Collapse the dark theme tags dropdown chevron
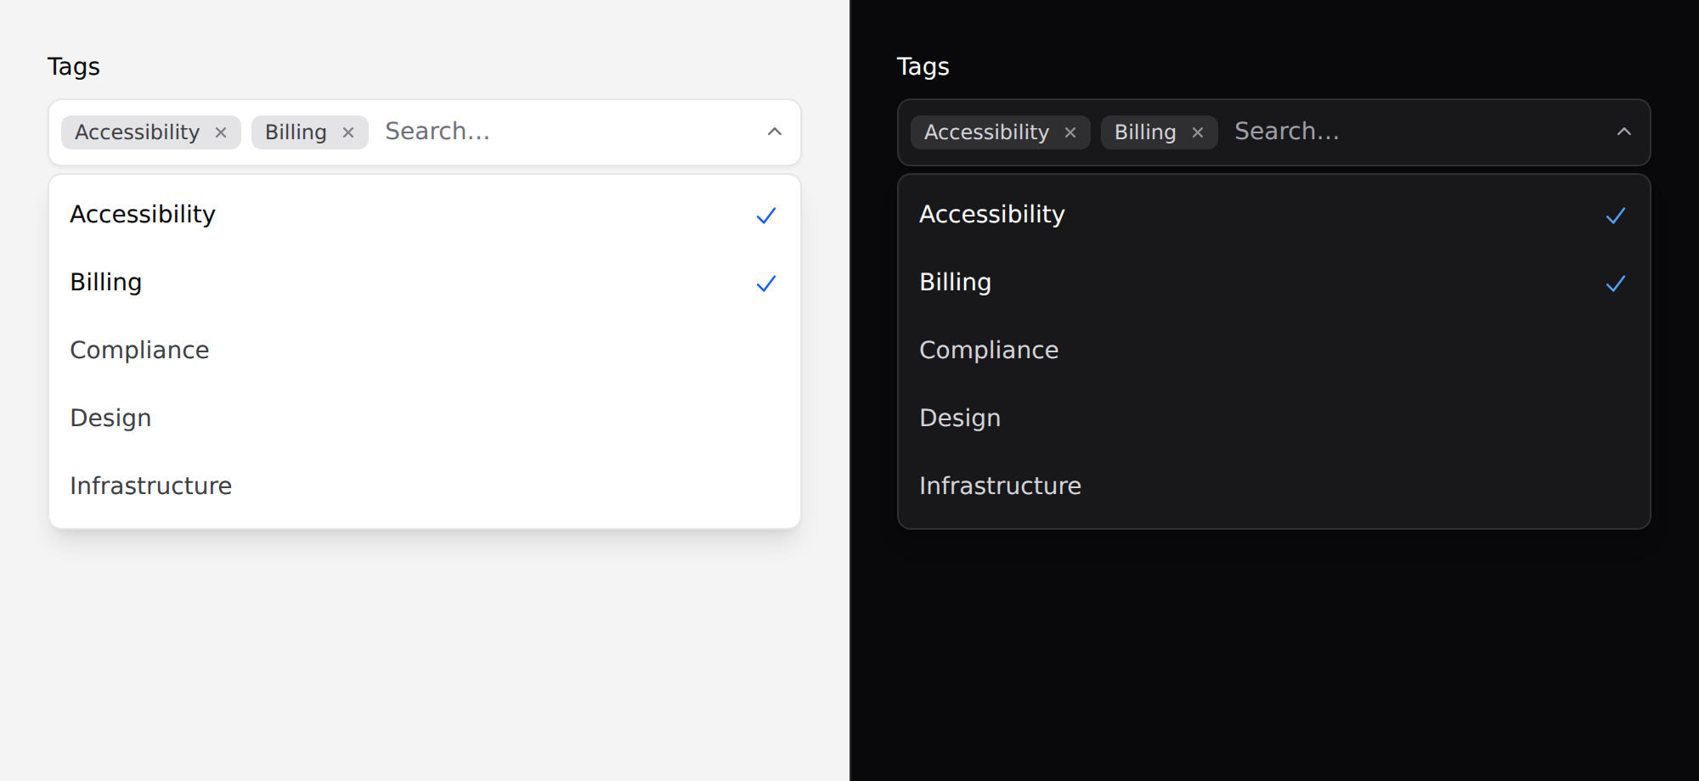The height and width of the screenshot is (781, 1699). pos(1623,132)
